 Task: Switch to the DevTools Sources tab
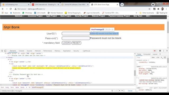pos(29,51)
